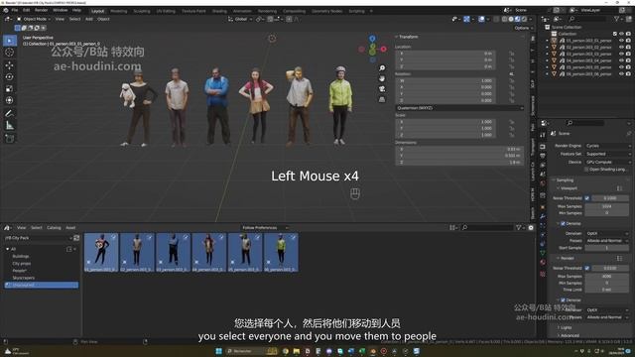Enable wireframe viewport shading
Screen dimensions: 635x357
505,19
